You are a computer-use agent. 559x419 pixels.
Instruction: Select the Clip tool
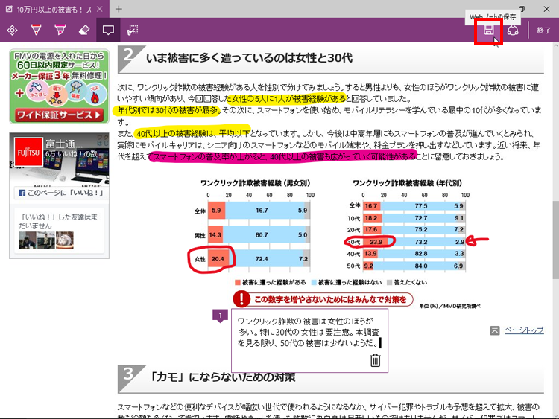pos(133,31)
